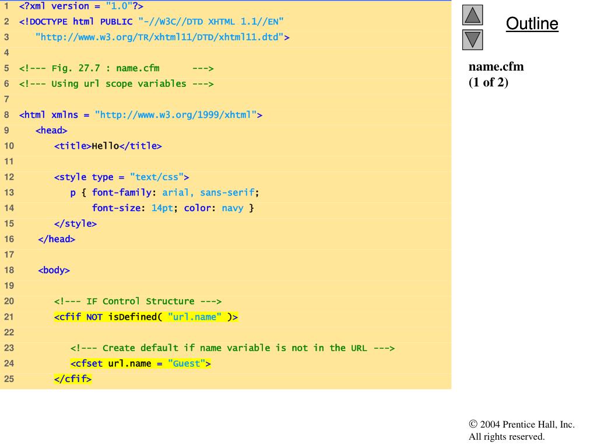Click the highlighted closing </cfif> tag
597x448 pixels.
73,379
